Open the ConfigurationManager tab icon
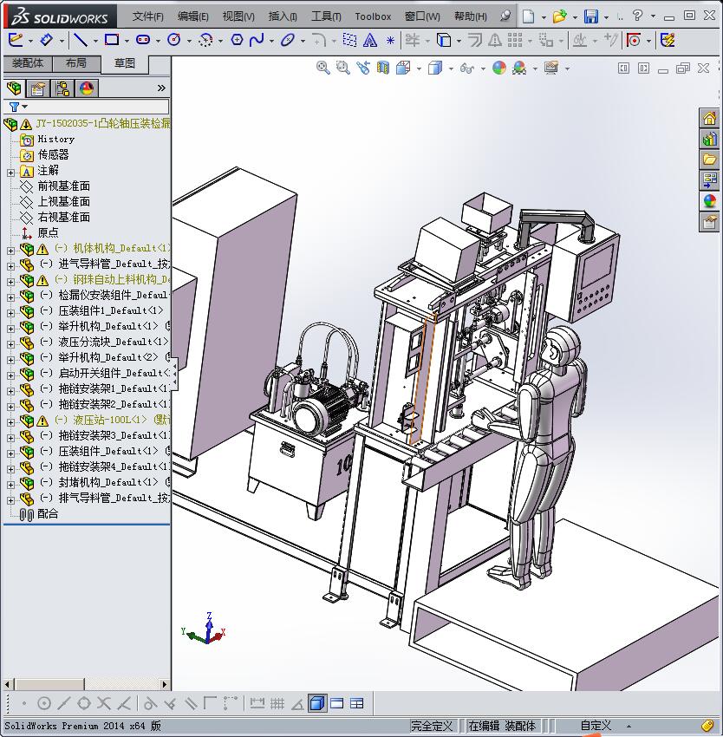 click(x=62, y=88)
